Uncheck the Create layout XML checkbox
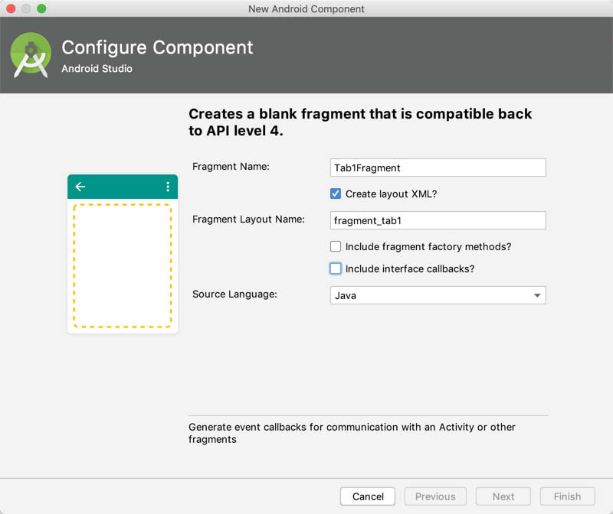613x514 pixels. click(336, 194)
